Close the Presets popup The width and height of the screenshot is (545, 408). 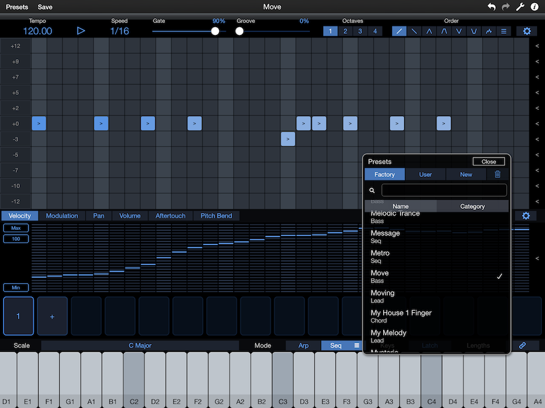pyautogui.click(x=489, y=162)
